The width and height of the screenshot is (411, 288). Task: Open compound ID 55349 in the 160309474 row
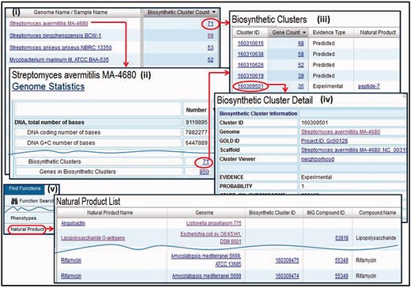click(x=341, y=276)
